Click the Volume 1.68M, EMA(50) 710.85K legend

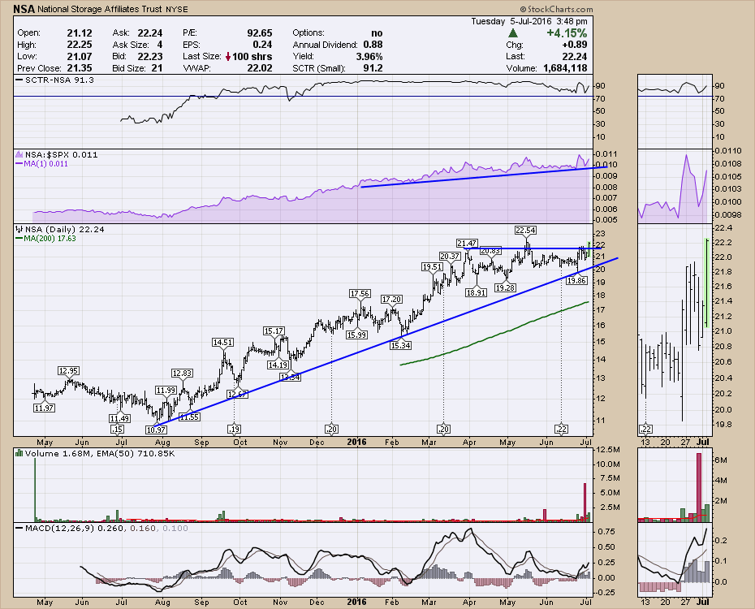(100, 453)
